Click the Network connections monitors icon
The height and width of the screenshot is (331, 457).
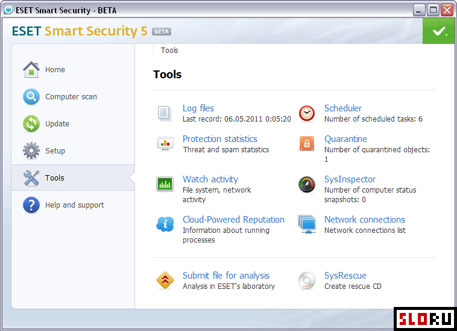[307, 224]
